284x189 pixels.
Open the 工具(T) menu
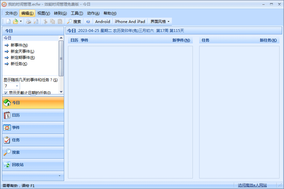77,13
